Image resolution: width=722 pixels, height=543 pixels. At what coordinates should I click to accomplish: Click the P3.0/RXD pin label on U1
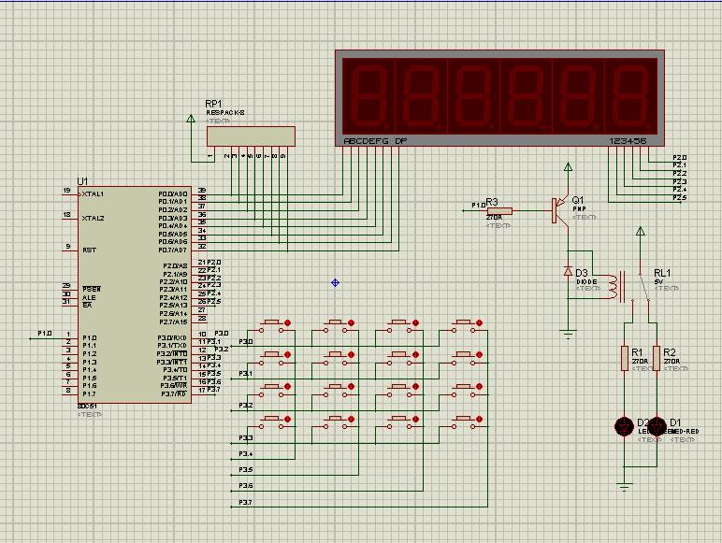[172, 338]
